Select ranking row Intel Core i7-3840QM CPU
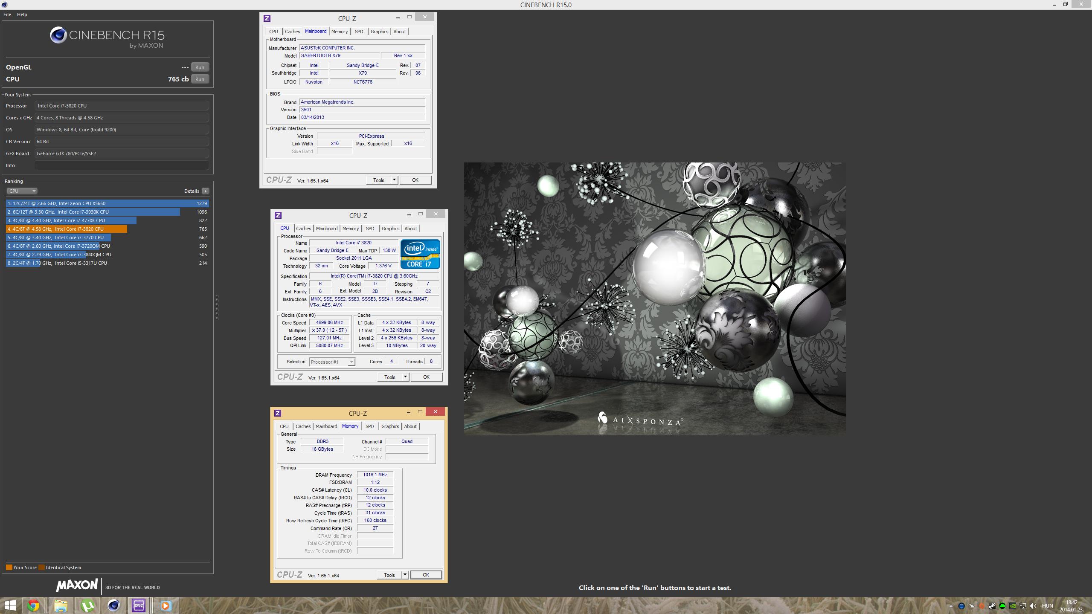This screenshot has width=1092, height=614. tap(107, 255)
